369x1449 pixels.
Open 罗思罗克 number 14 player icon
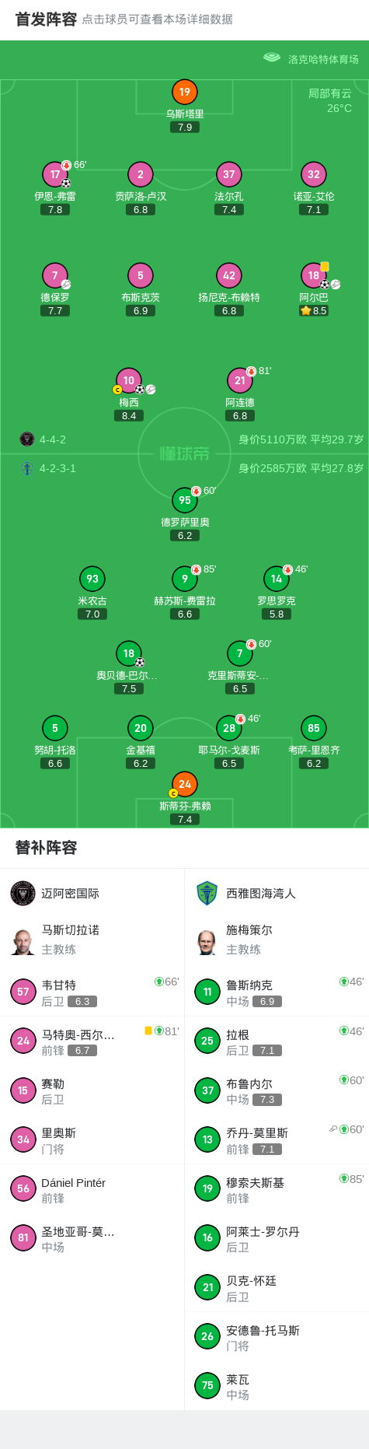click(277, 579)
